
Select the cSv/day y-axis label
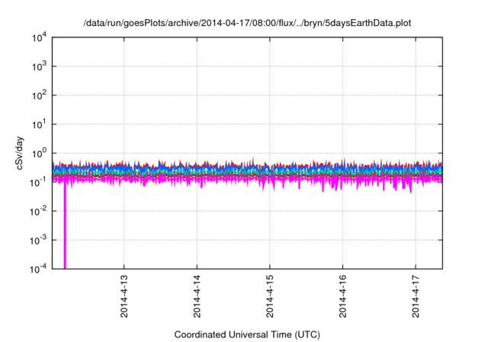(19, 153)
